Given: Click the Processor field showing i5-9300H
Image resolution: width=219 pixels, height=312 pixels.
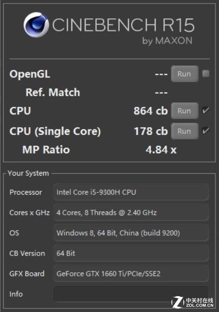Looking at the screenshot, I should (x=131, y=192).
